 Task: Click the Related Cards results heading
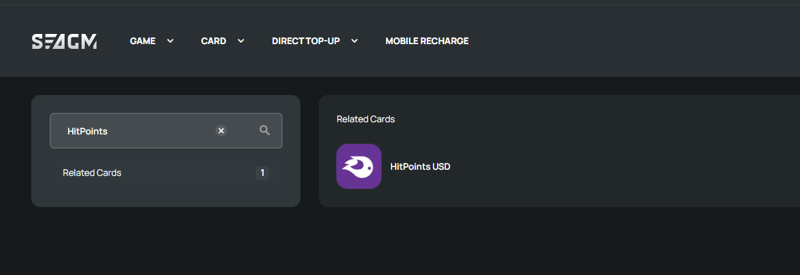click(366, 120)
